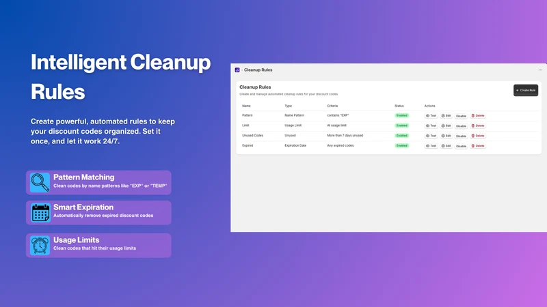Edit the Unused Codes rule
The height and width of the screenshot is (307, 547).
[446, 136]
